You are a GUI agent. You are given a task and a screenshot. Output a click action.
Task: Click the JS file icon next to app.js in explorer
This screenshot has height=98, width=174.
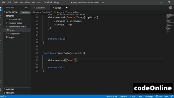tap(8, 30)
